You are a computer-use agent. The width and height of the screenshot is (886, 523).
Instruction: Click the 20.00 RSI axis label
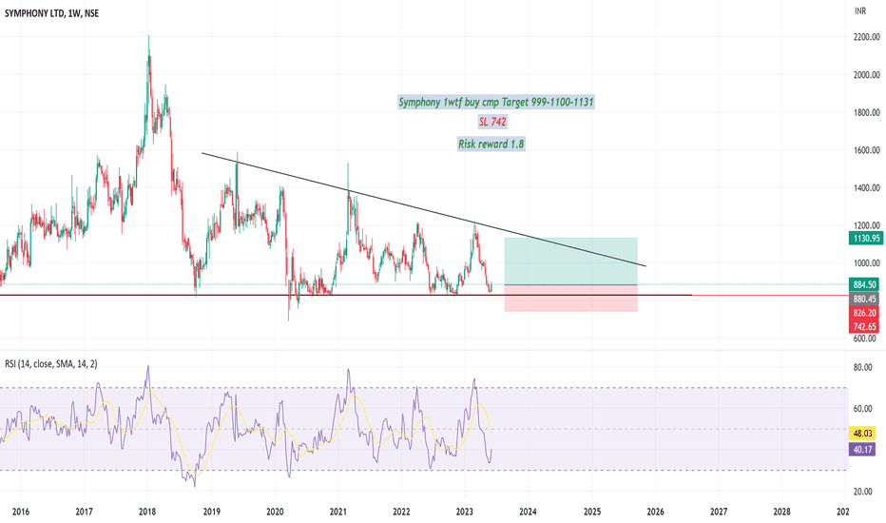point(863,492)
